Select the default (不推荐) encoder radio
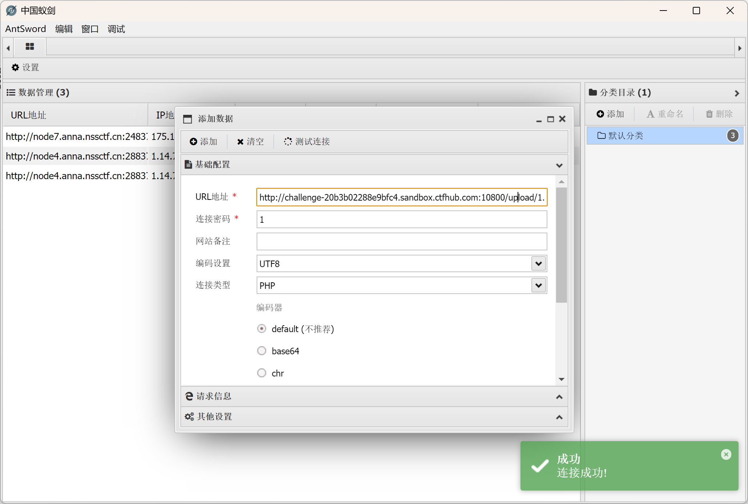The height and width of the screenshot is (504, 748). pyautogui.click(x=262, y=329)
